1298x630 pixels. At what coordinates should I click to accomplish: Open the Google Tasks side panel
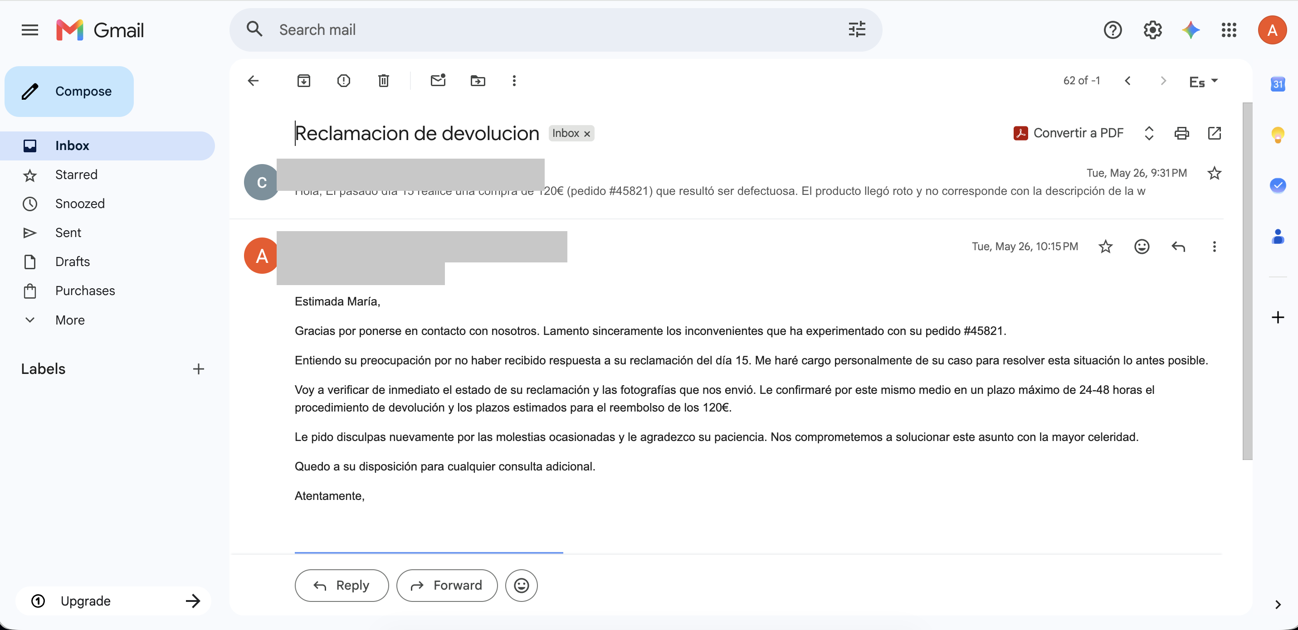tap(1278, 185)
